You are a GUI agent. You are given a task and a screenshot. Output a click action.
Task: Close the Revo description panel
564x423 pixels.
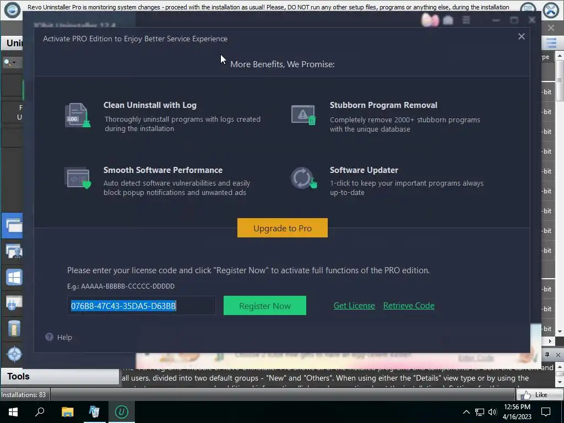pos(558,355)
